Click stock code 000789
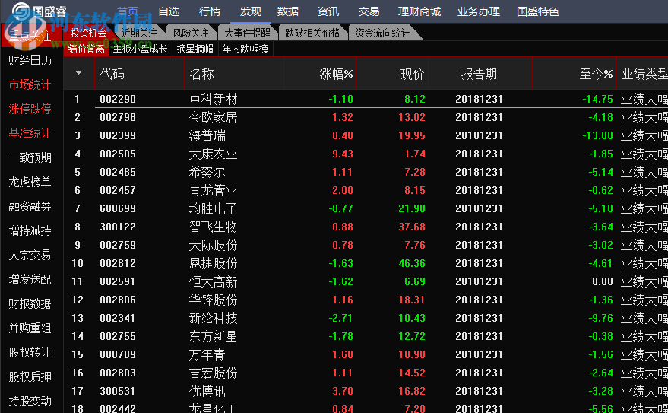Viewport: 668px width, 413px height. coord(118,354)
